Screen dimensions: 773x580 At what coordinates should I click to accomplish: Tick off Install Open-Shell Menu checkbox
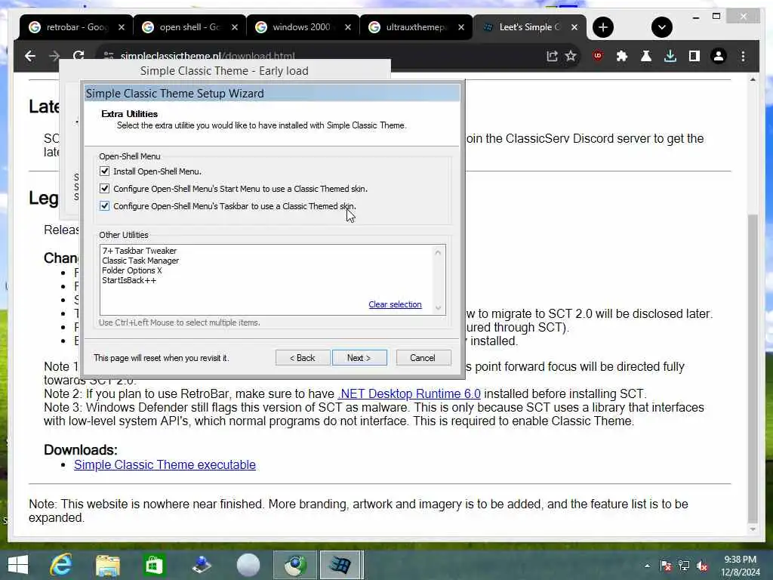(x=104, y=171)
